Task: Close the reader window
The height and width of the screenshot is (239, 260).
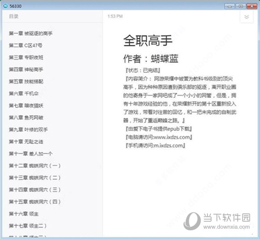Action: pyautogui.click(x=252, y=6)
